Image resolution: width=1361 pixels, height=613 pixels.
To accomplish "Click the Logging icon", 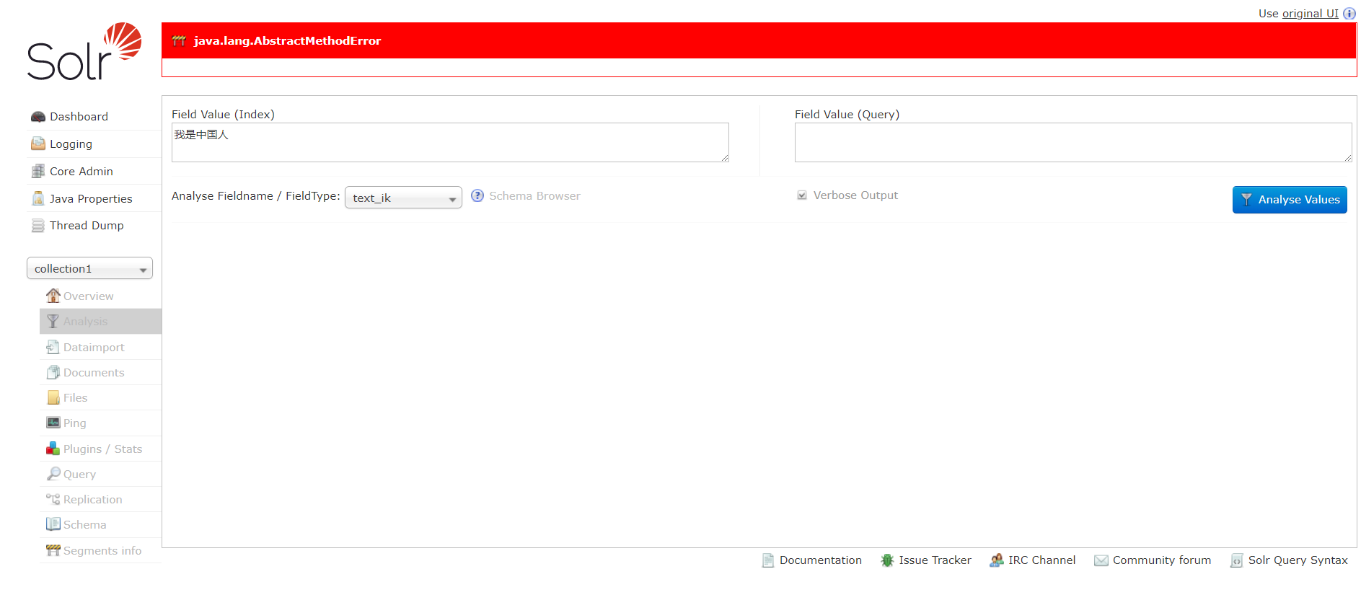I will pos(38,144).
